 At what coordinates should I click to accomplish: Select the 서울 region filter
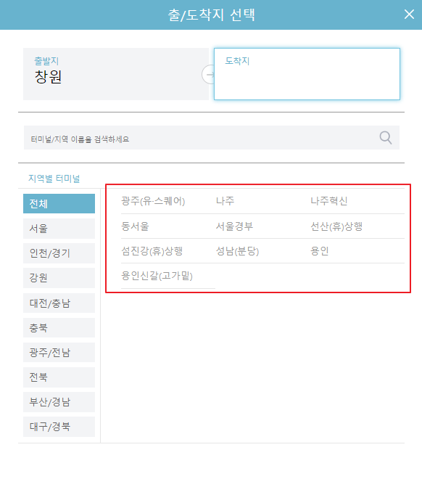[59, 229]
